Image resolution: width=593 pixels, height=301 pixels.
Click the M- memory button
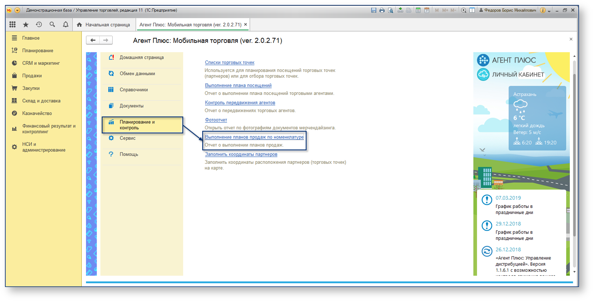point(453,10)
